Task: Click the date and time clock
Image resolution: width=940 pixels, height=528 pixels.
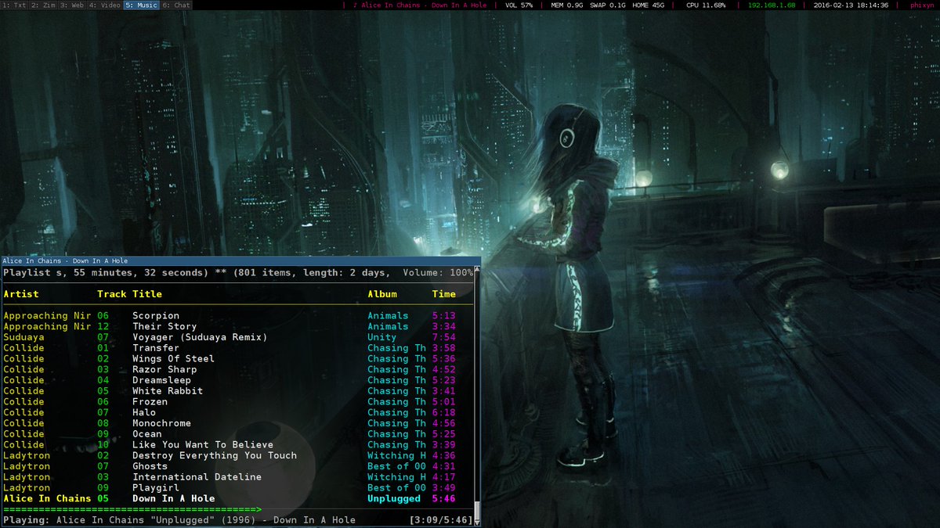Action: tap(851, 5)
